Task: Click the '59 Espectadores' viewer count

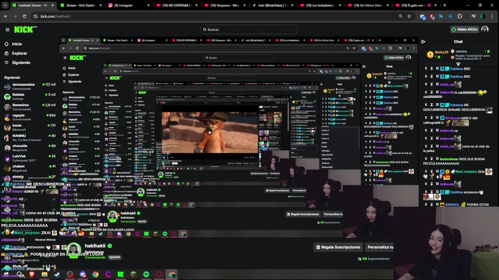Action: 374,259
